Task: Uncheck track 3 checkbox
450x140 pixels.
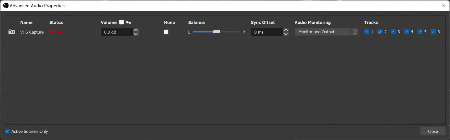Action: [x=393, y=32]
